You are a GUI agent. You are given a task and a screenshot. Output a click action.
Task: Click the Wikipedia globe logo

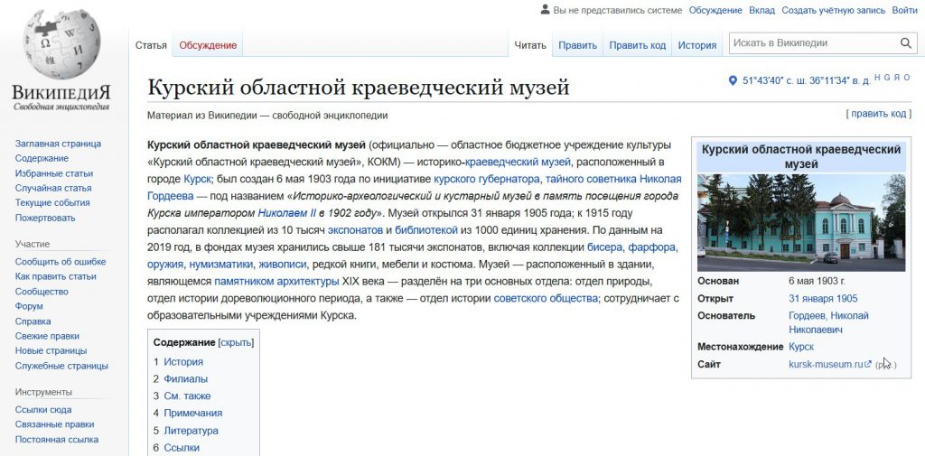pos(61,44)
